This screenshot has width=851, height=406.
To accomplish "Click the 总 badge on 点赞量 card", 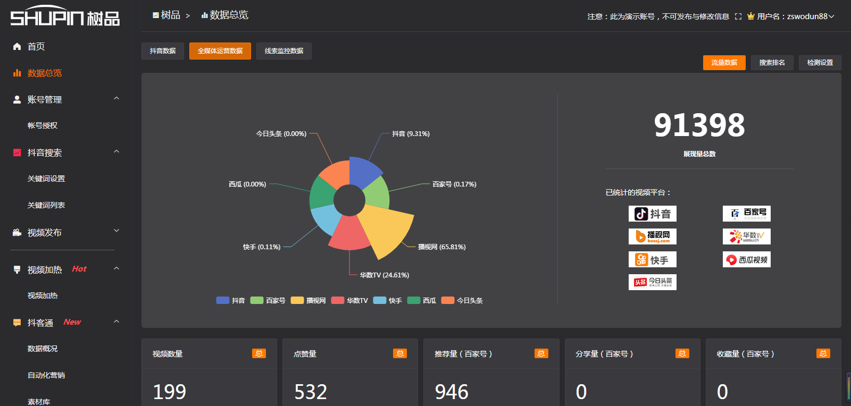I will (x=400, y=353).
